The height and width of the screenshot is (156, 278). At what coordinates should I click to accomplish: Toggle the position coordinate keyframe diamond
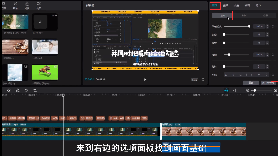[273, 75]
